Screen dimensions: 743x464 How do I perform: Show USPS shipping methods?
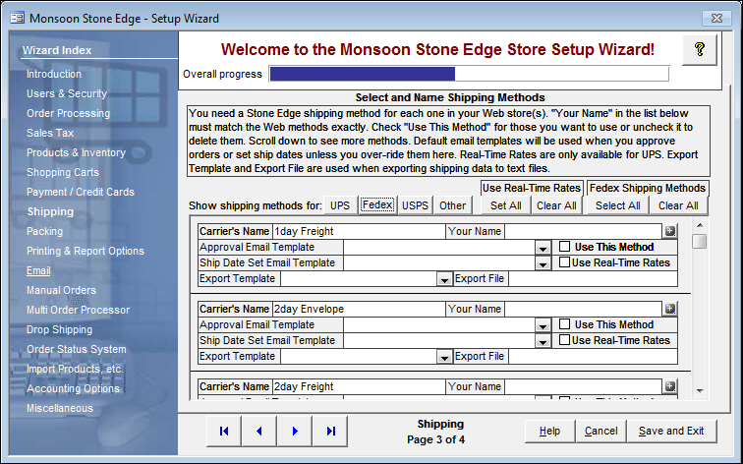(x=415, y=205)
